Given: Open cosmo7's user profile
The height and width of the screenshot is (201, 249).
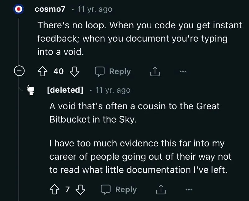Looking at the screenshot, I should 50,9.
